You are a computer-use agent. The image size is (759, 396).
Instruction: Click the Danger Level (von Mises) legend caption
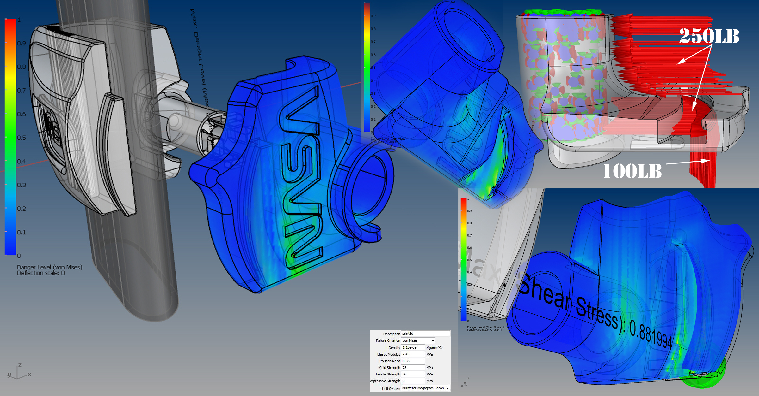click(x=49, y=267)
